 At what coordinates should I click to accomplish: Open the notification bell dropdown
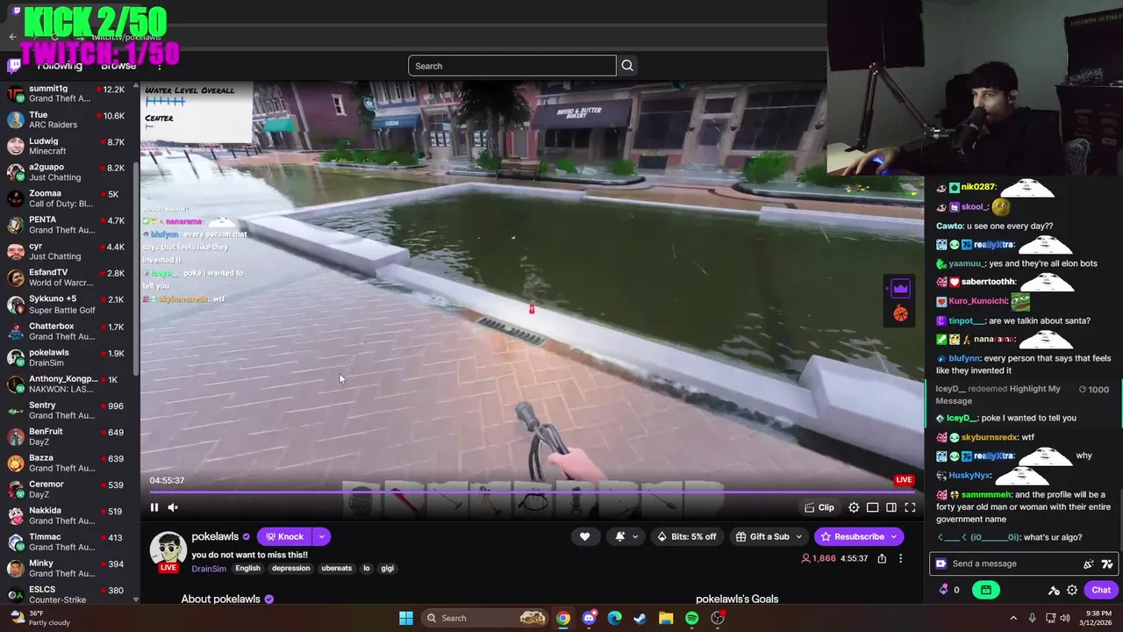(x=625, y=536)
